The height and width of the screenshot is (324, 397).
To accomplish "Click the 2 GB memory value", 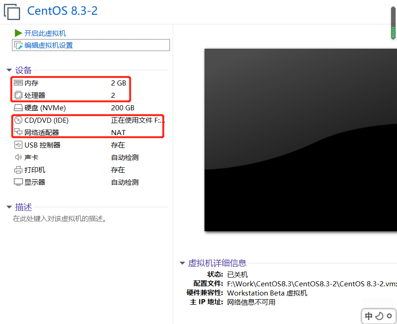I will tap(118, 83).
